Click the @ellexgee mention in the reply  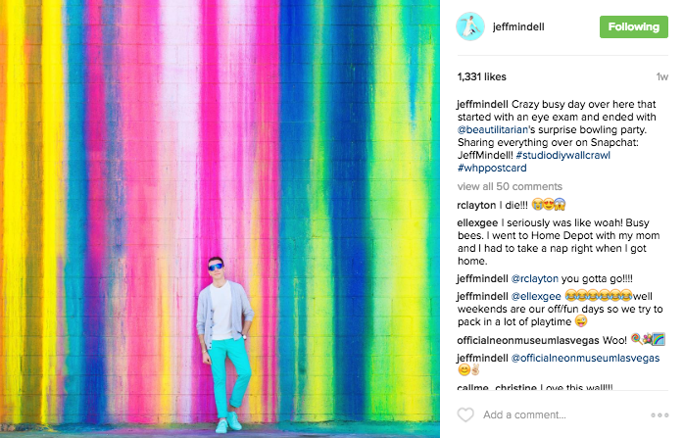coord(536,297)
